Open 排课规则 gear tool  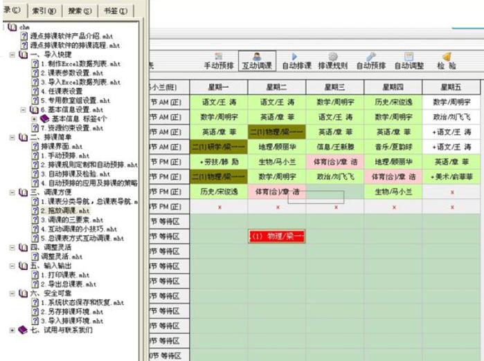pos(333,62)
